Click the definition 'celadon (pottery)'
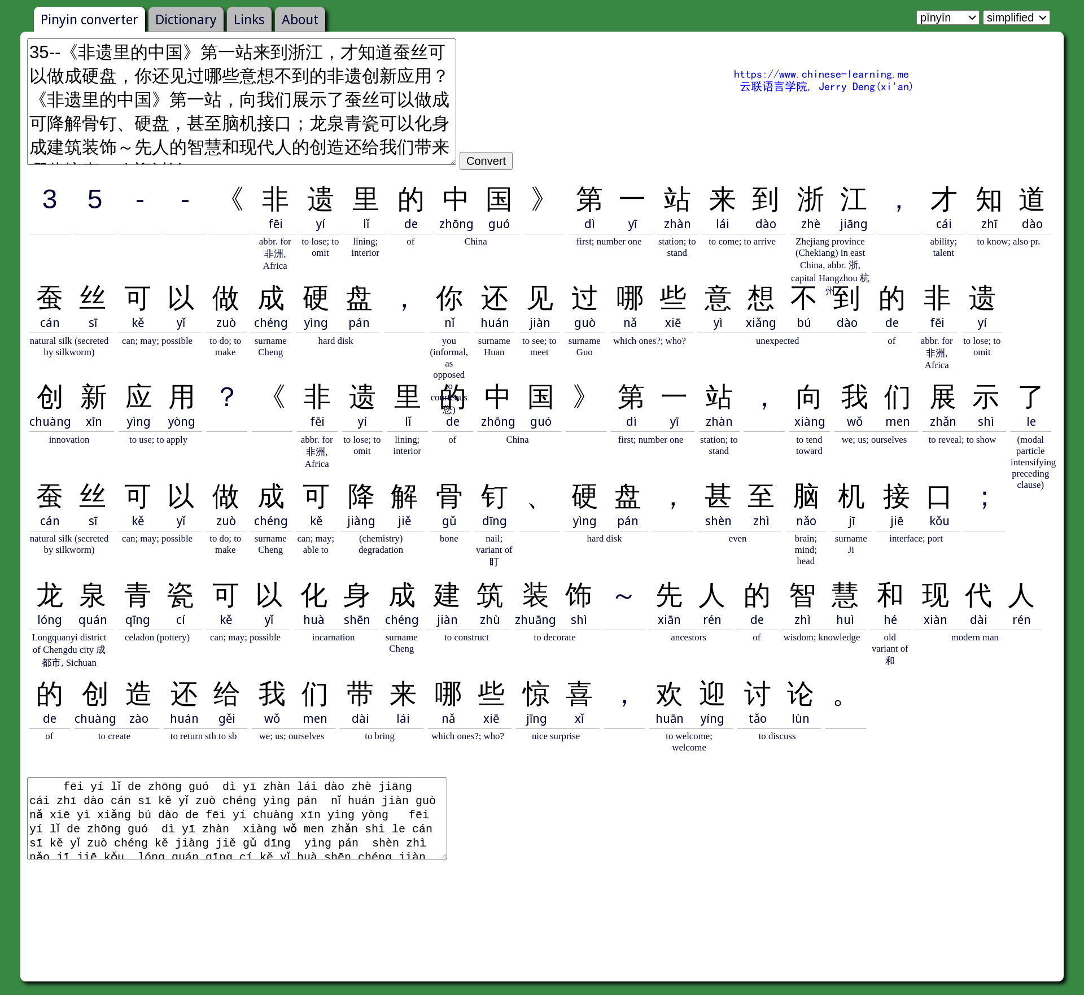 [x=157, y=637]
